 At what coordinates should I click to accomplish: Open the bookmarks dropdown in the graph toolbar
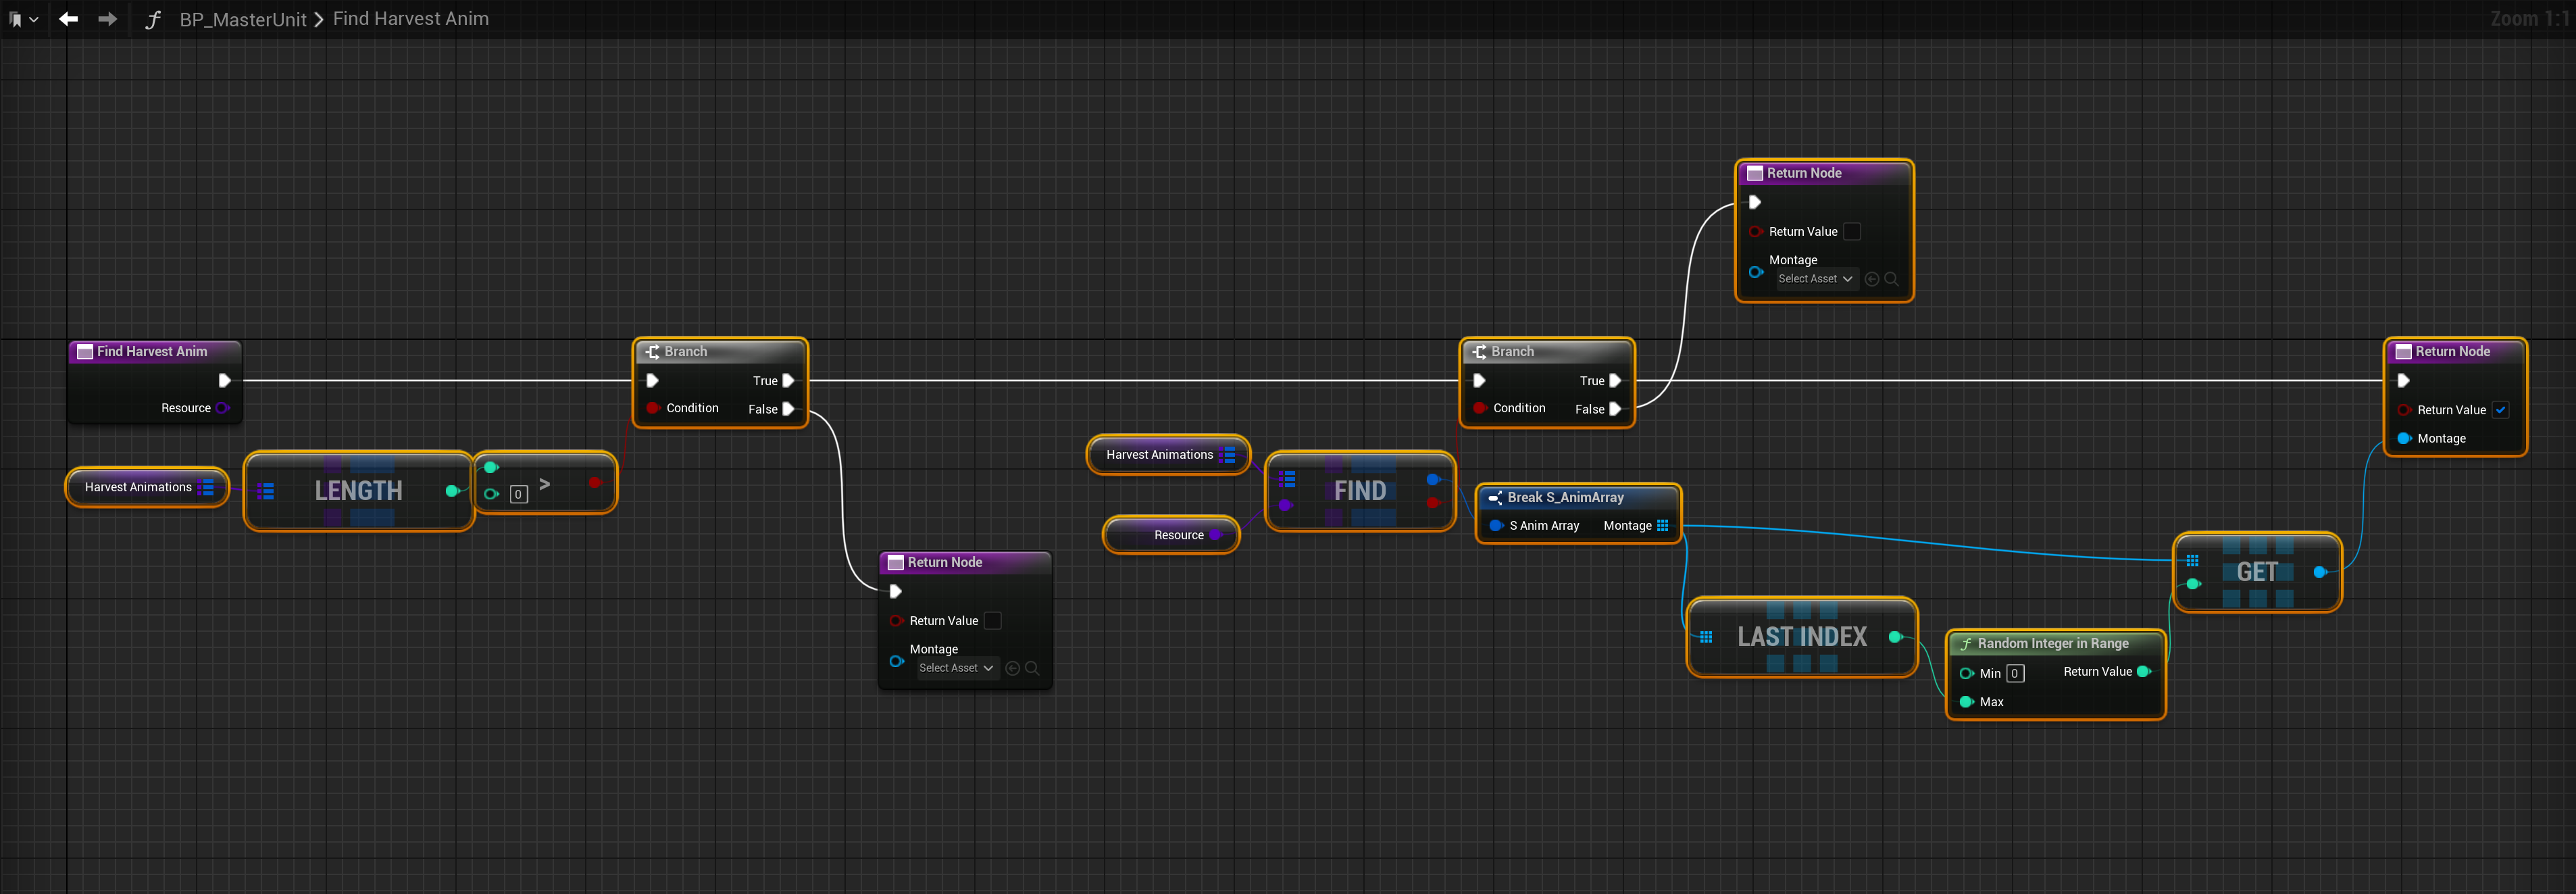tap(23, 19)
